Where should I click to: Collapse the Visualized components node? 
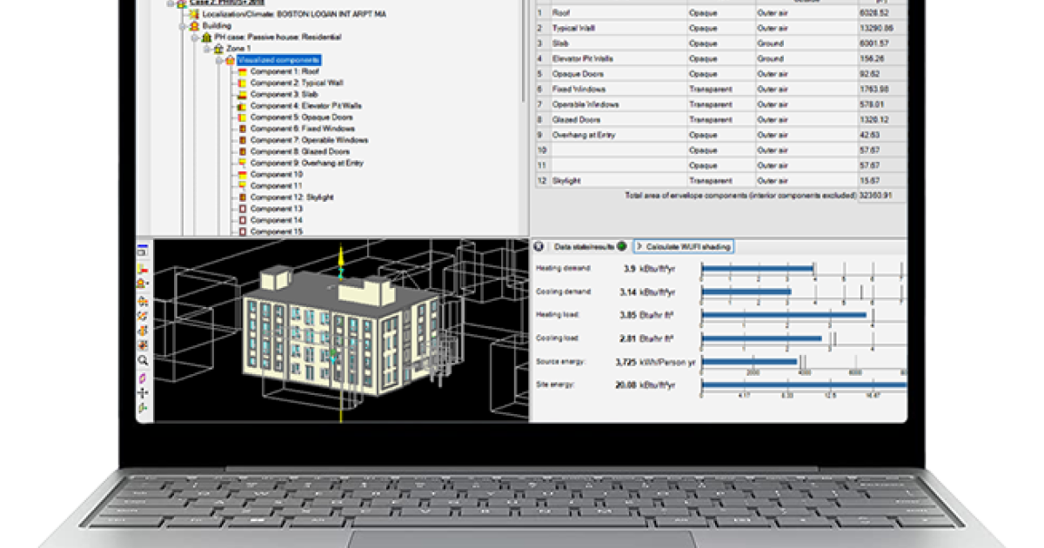point(219,60)
